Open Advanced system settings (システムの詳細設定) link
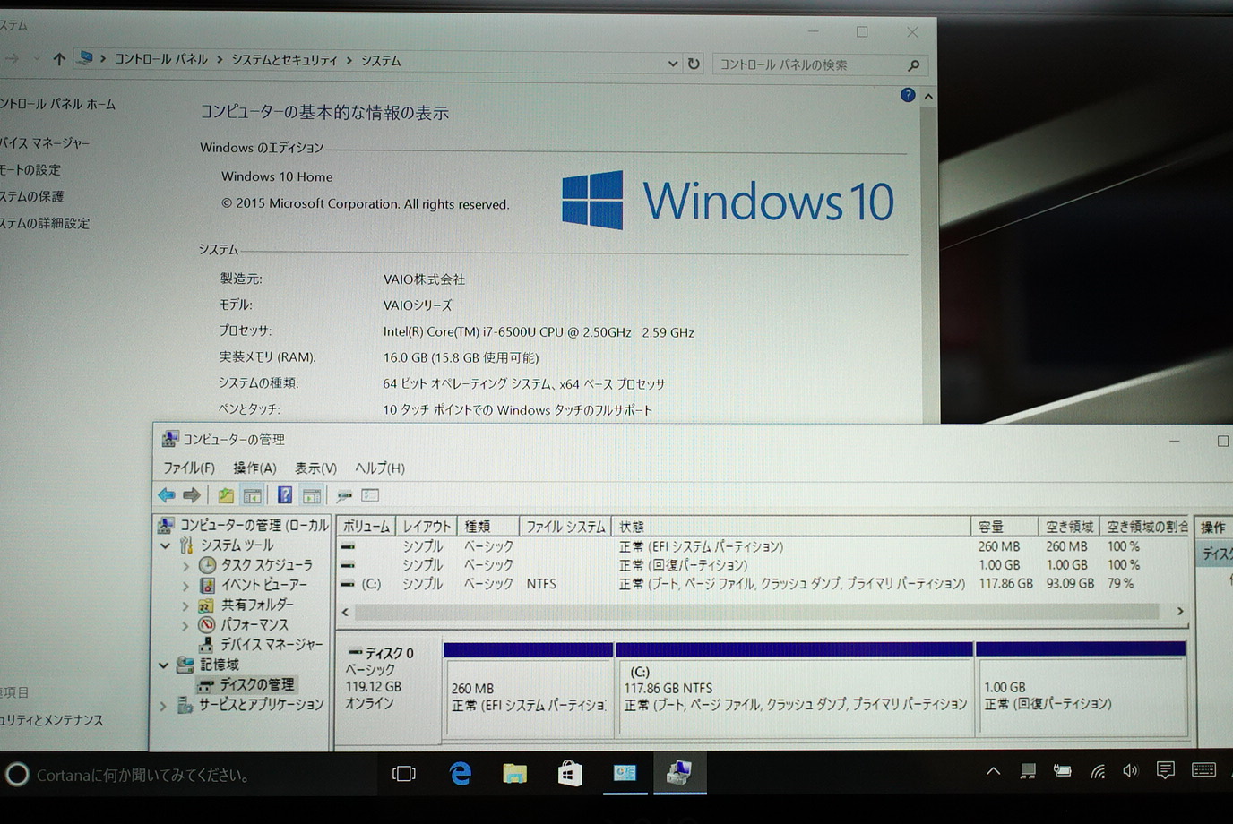1233x824 pixels. click(45, 223)
